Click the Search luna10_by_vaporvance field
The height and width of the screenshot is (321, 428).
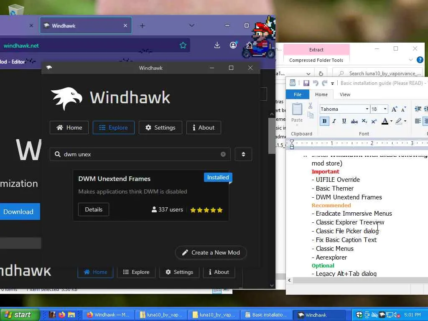coord(377,74)
